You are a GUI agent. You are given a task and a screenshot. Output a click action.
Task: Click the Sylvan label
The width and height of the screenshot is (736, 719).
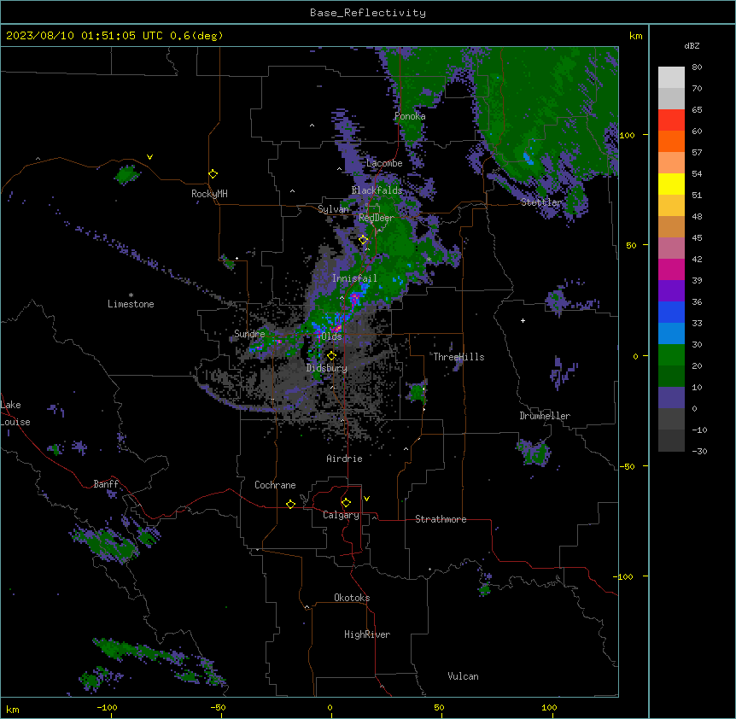[333, 209]
